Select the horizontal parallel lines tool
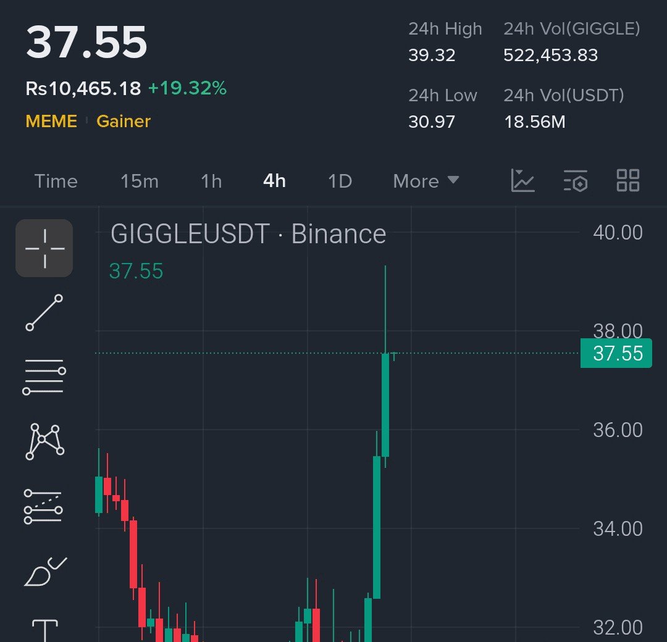 point(44,377)
